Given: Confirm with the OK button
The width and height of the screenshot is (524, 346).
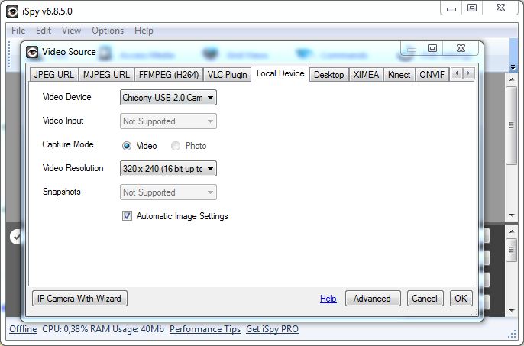Looking at the screenshot, I should coord(461,298).
